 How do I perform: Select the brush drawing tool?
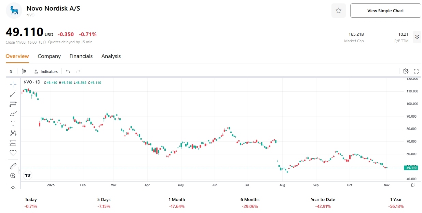[13, 113]
